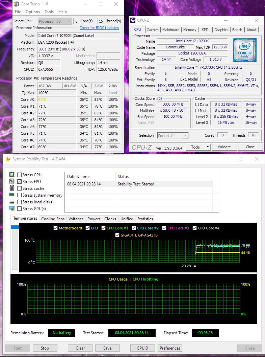Open the AIDA64 Unified tab
This screenshot has width=265, height=357.
pos(127,219)
